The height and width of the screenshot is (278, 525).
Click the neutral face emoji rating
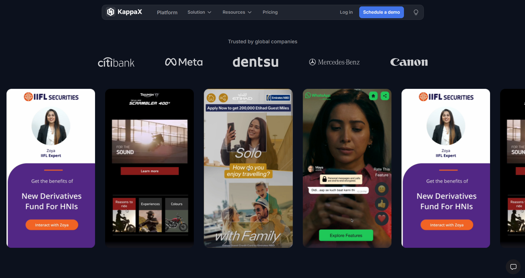click(x=382, y=189)
